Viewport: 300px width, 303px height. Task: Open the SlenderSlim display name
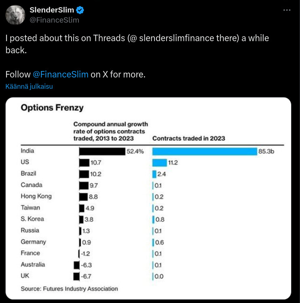(53, 10)
